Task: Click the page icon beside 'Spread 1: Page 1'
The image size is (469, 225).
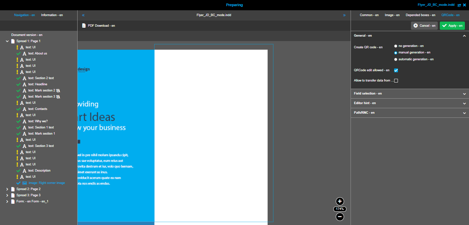Action: (x=13, y=41)
